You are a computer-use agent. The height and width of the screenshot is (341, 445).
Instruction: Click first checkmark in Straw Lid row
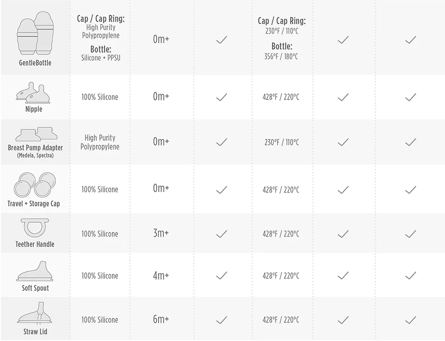click(221, 320)
